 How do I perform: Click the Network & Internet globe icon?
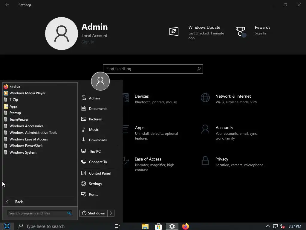point(205,98)
